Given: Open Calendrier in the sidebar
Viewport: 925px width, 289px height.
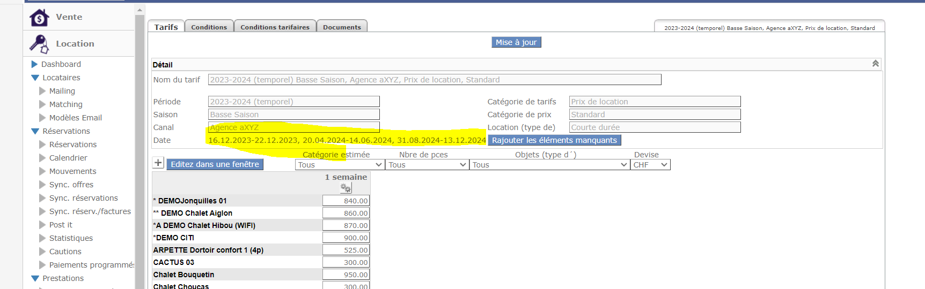Looking at the screenshot, I should click(x=68, y=158).
